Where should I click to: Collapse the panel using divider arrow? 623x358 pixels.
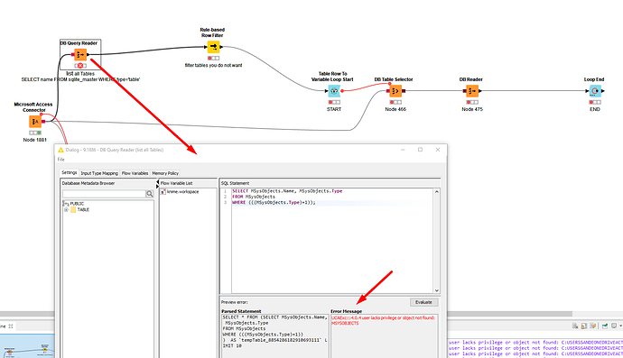[157, 182]
